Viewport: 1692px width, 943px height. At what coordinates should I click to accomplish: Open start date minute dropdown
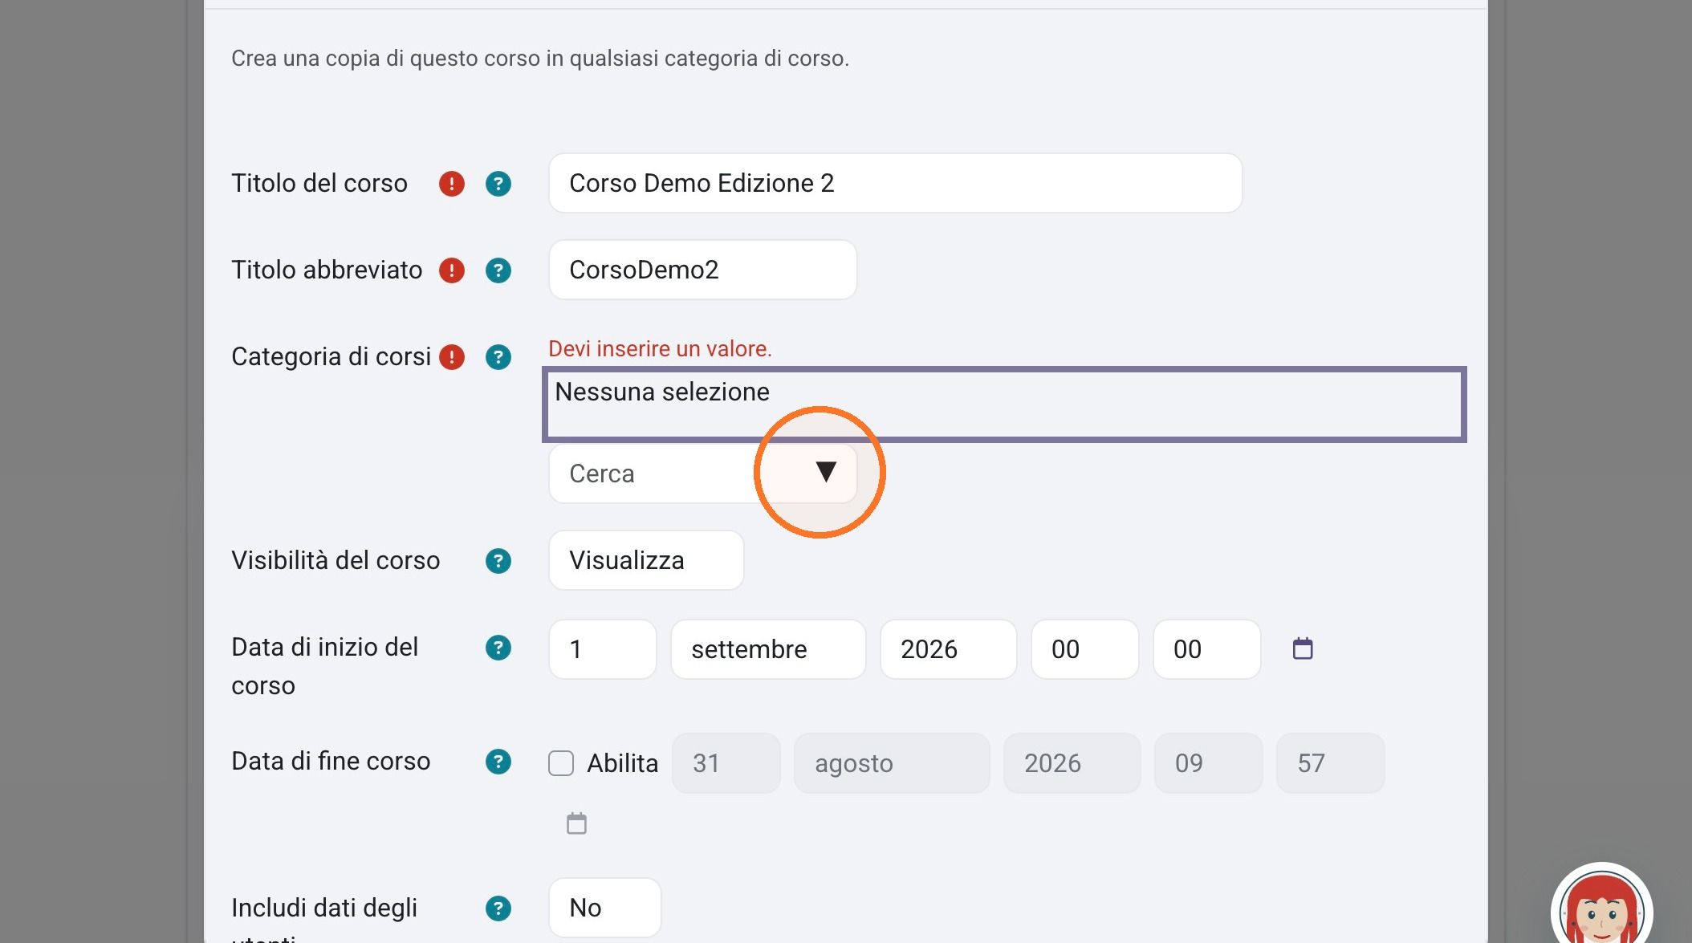click(1207, 649)
